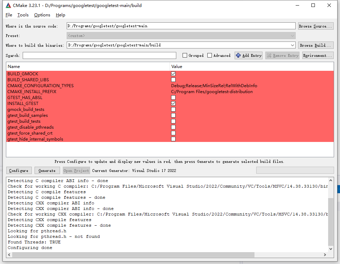Select the CMAKE_INSTALL_PREFIX row name
This screenshot has width=340, height=264.
(32, 92)
